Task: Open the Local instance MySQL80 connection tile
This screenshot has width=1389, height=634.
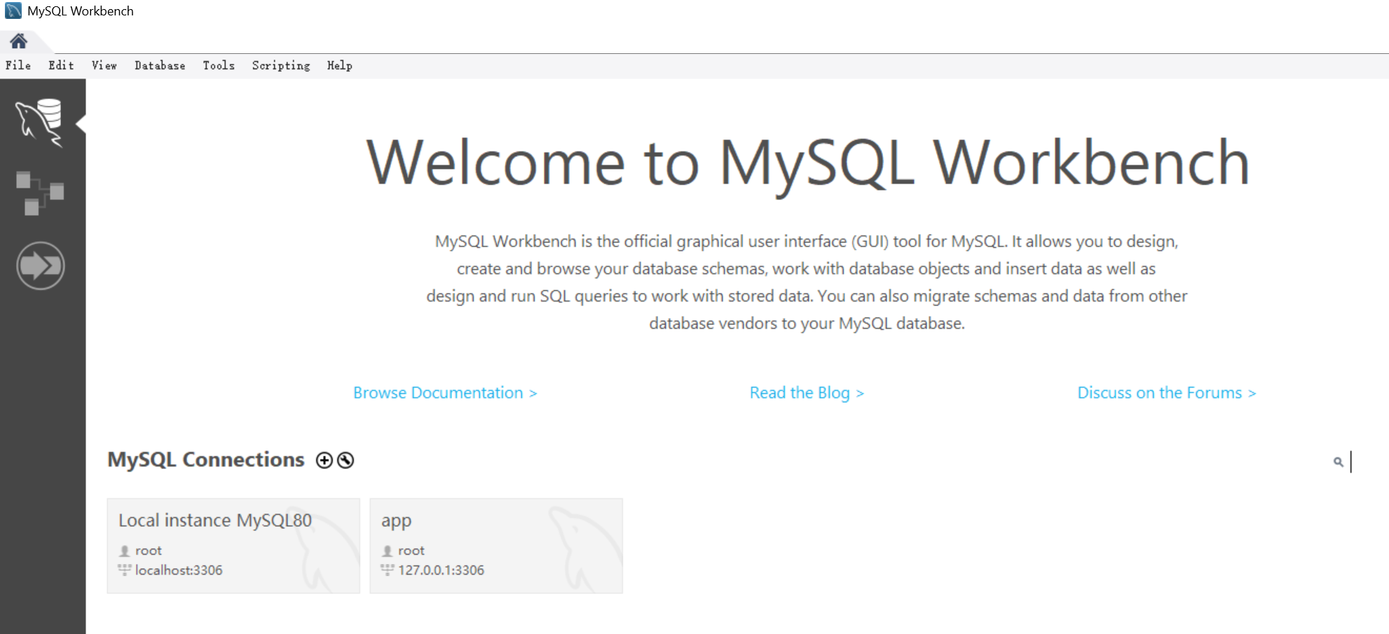Action: click(233, 546)
